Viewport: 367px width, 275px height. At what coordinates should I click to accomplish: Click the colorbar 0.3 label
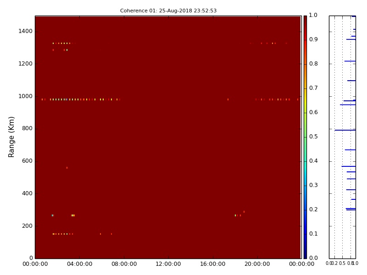click(x=313, y=185)
